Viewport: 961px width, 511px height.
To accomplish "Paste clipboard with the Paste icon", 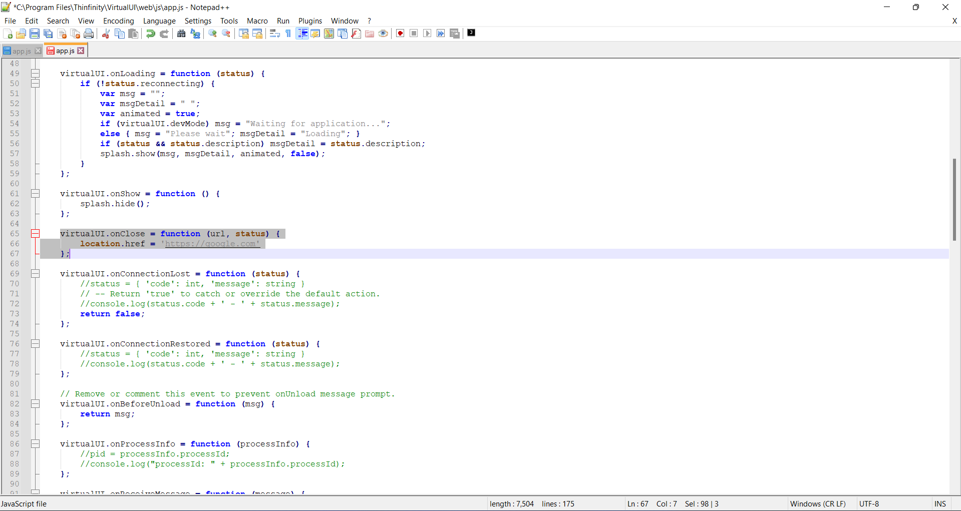I will coord(133,34).
